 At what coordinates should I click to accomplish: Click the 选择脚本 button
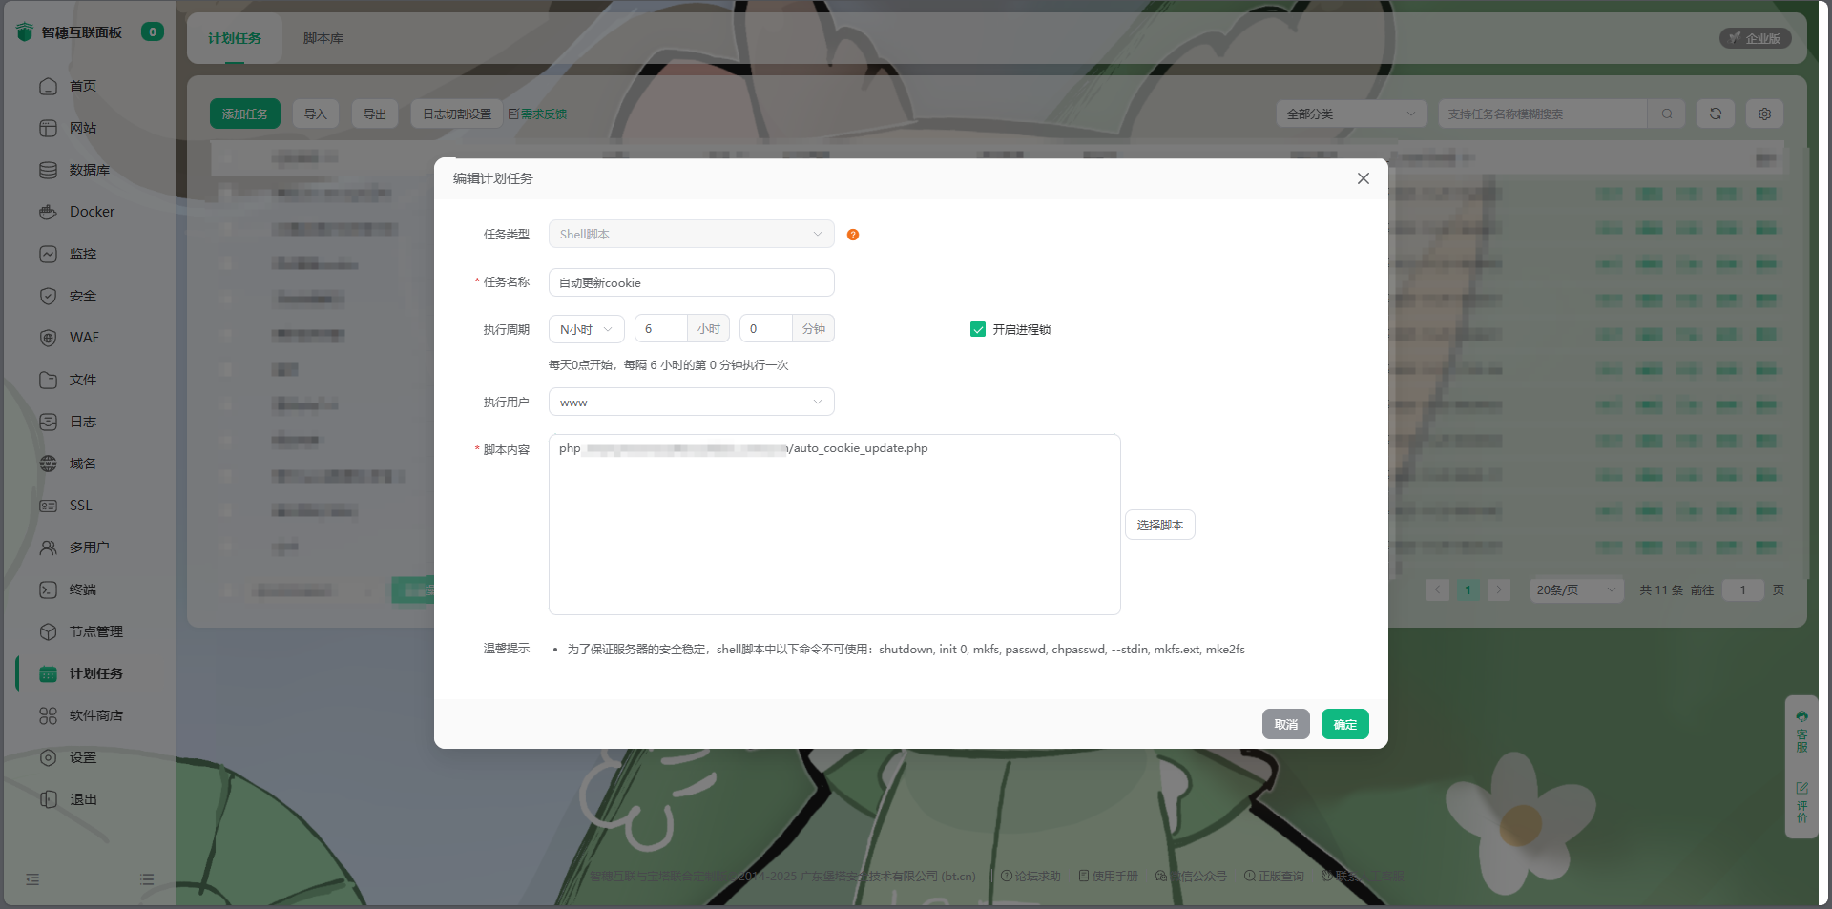coord(1159,526)
